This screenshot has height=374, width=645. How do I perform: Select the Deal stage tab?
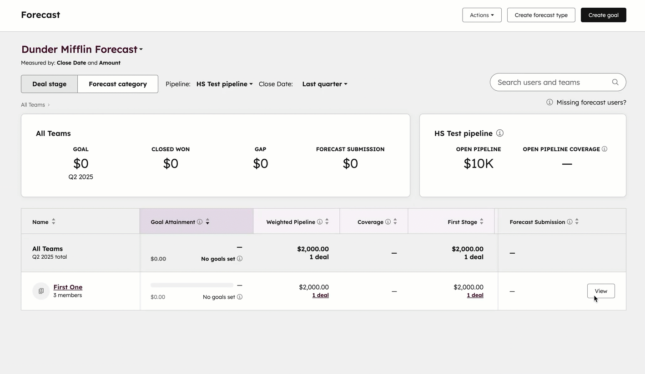pos(49,84)
